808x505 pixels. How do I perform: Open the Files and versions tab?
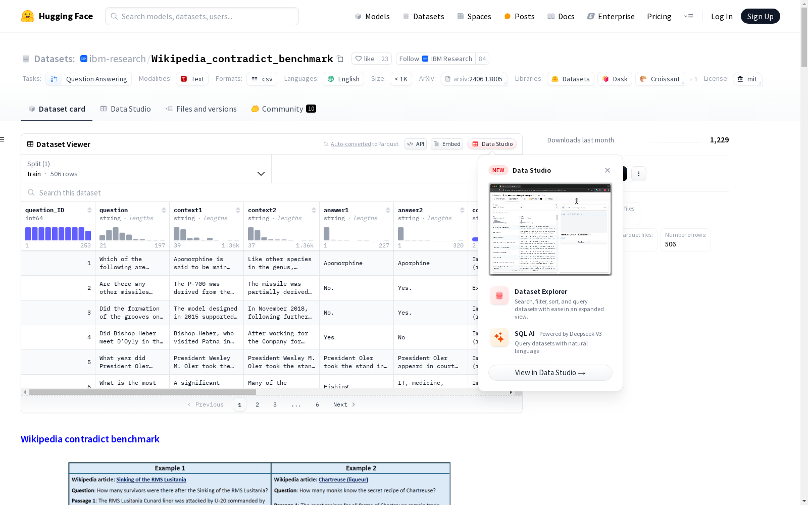click(201, 109)
